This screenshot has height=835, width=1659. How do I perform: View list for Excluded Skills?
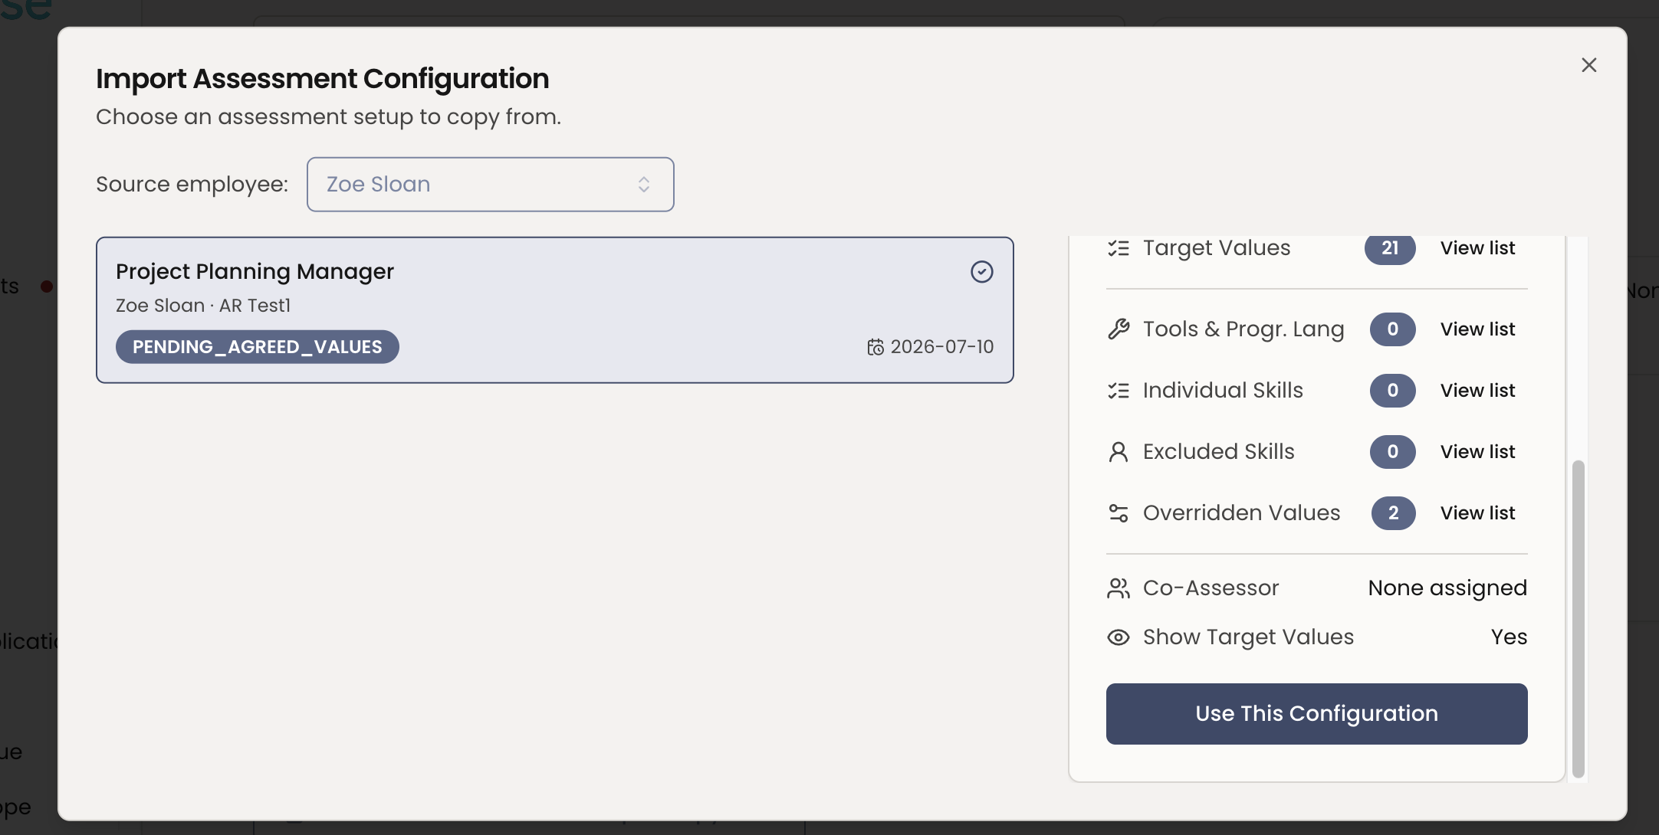pos(1477,452)
